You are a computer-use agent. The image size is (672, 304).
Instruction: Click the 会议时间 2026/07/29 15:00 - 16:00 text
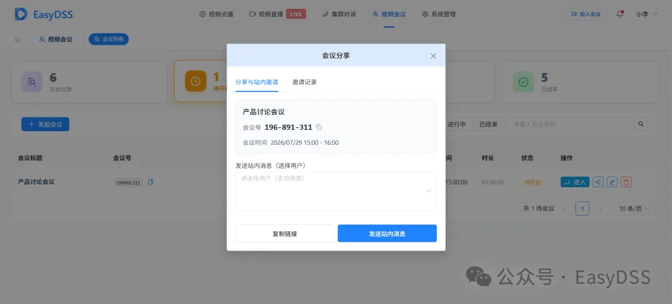point(291,142)
